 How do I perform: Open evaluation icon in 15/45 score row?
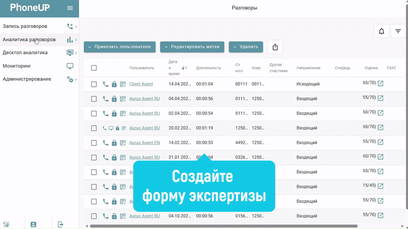pyautogui.click(x=380, y=186)
